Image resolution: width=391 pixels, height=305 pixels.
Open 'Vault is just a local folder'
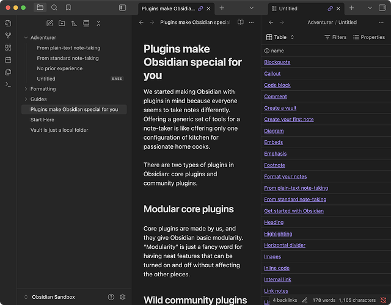pyautogui.click(x=59, y=130)
